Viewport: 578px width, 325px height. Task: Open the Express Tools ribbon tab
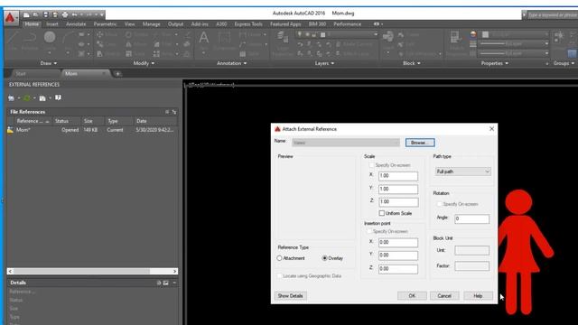click(x=248, y=24)
